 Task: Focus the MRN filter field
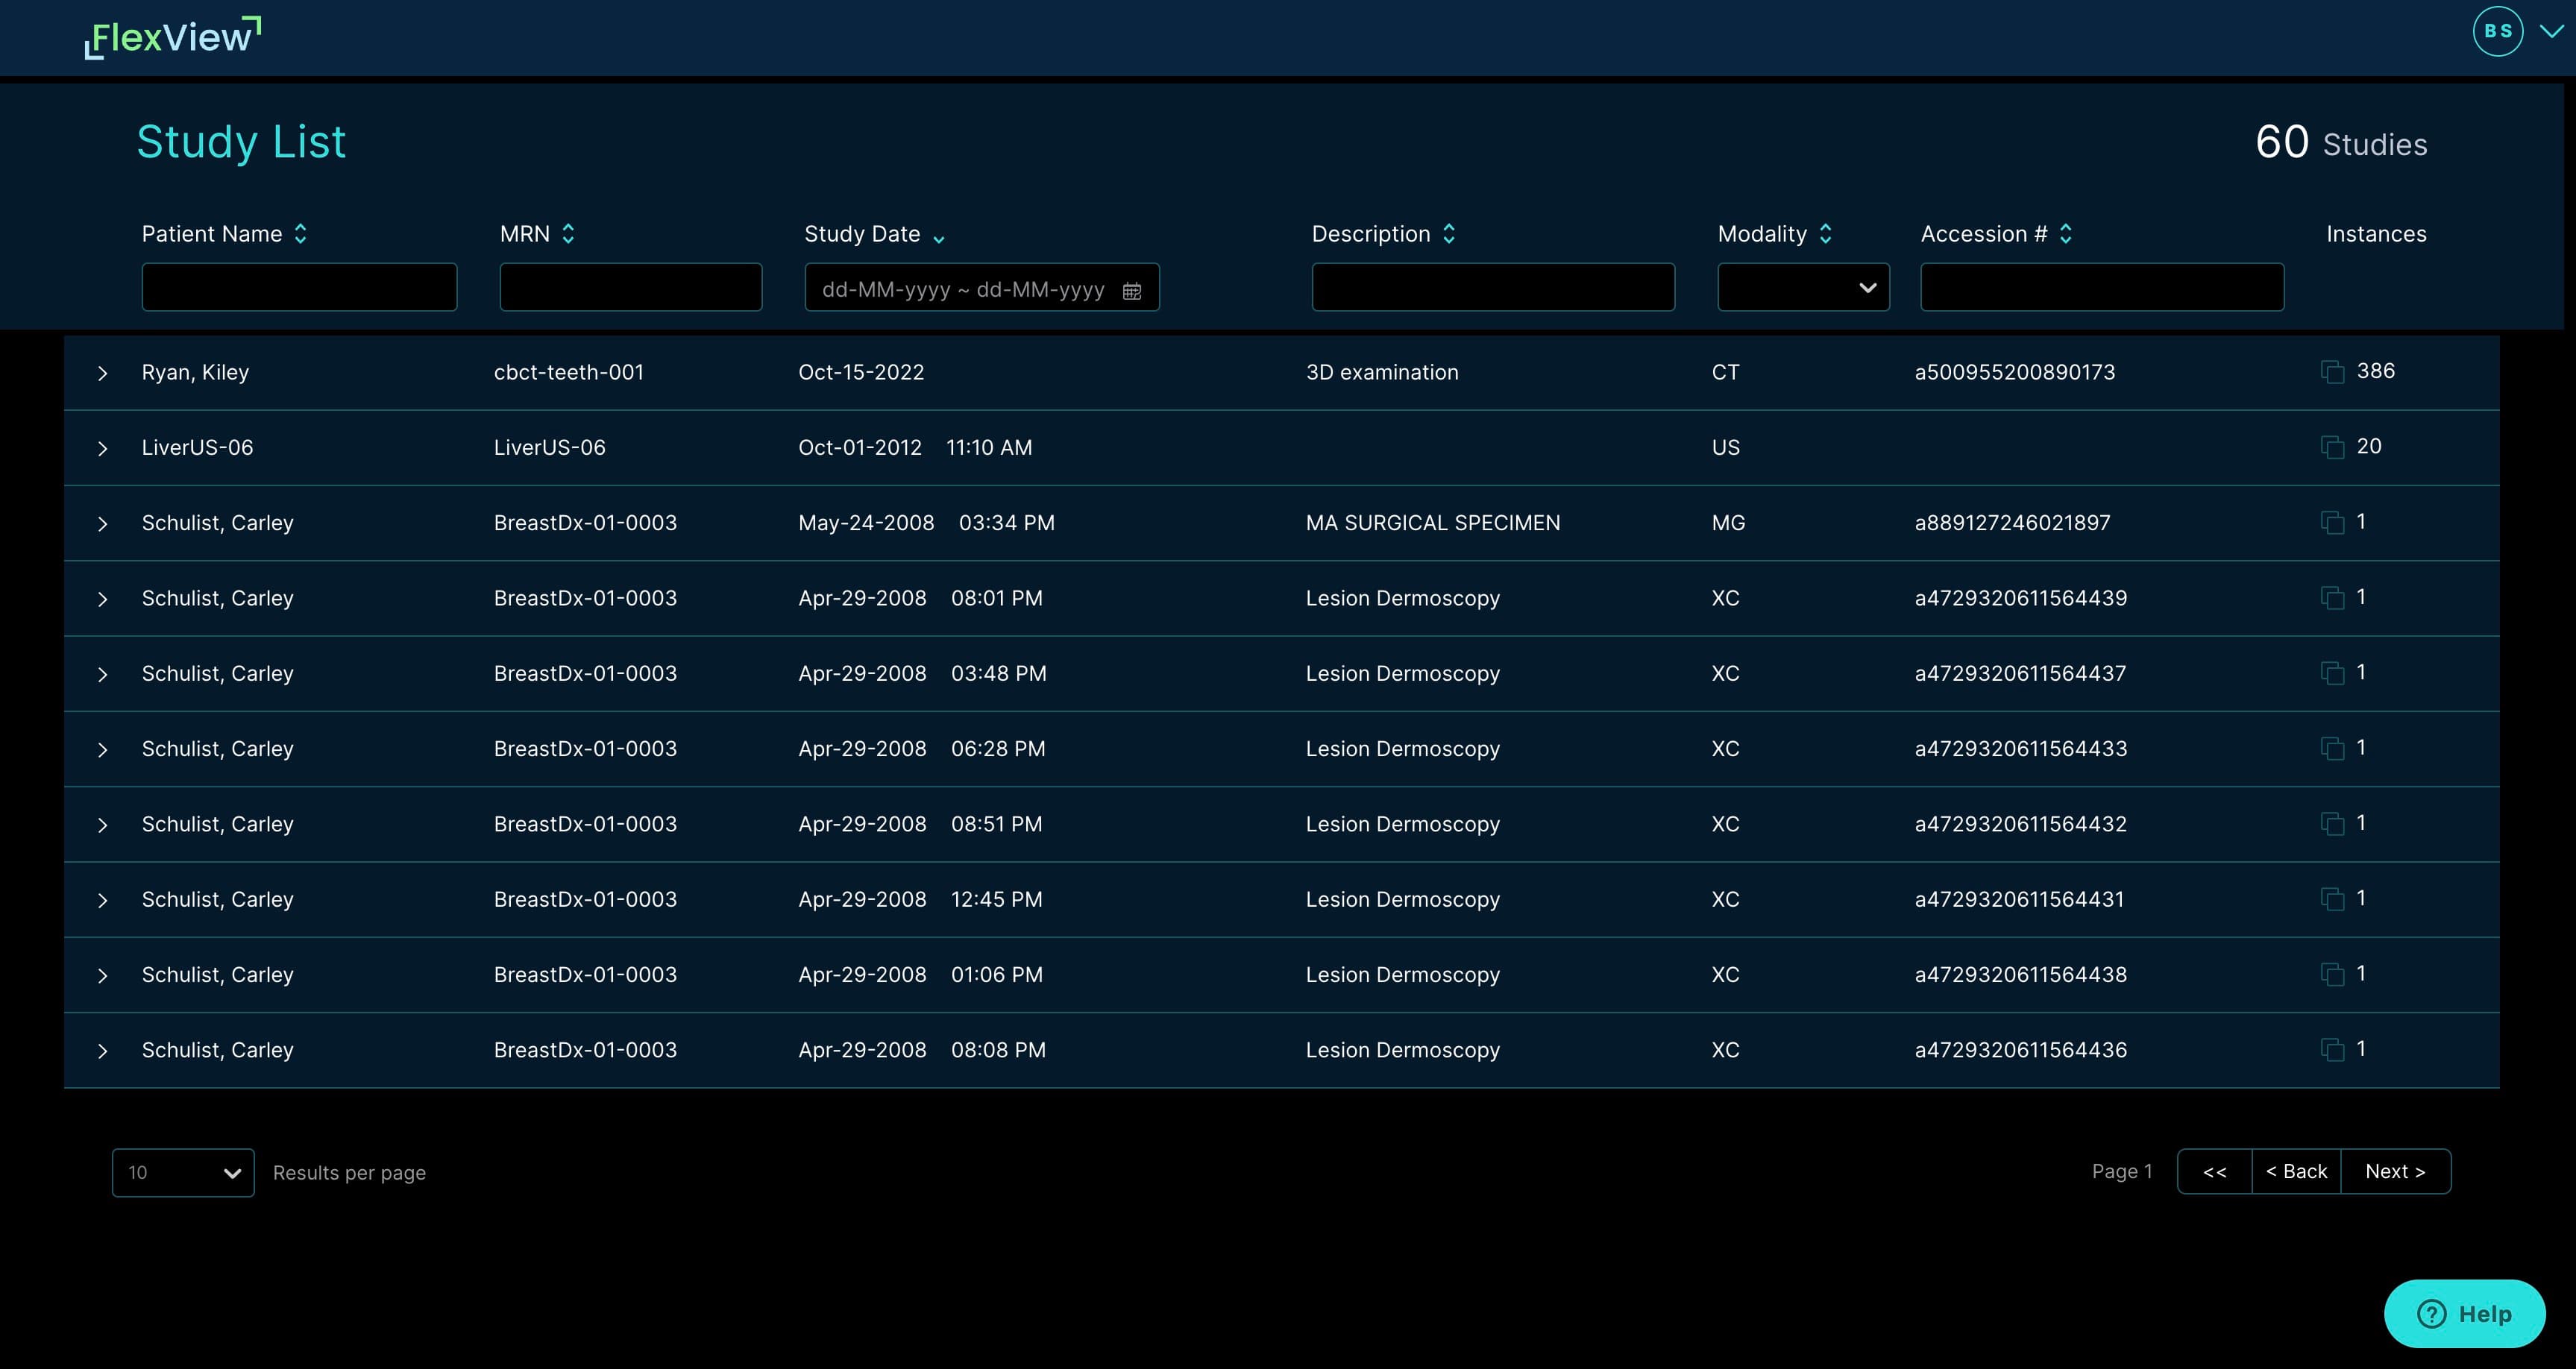click(630, 287)
